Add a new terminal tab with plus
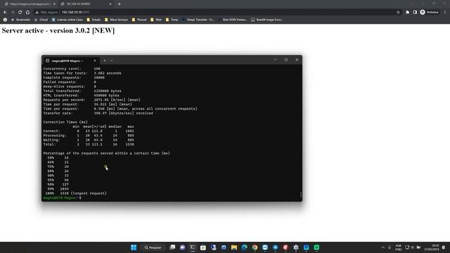The height and width of the screenshot is (253, 450). click(x=105, y=61)
